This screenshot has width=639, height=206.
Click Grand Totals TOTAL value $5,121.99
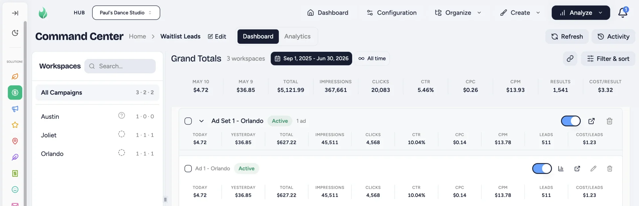(291, 90)
